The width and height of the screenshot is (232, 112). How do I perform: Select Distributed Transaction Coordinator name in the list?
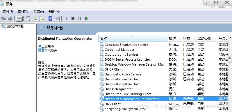(x=132, y=99)
